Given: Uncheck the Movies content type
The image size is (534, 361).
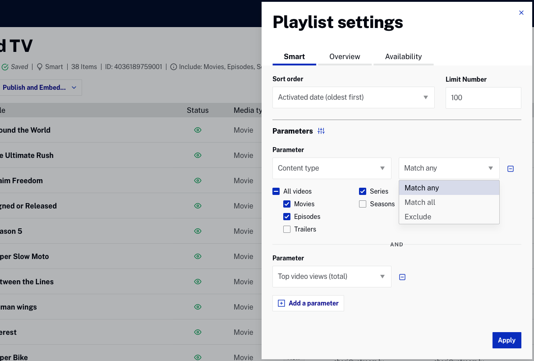Looking at the screenshot, I should pyautogui.click(x=287, y=204).
